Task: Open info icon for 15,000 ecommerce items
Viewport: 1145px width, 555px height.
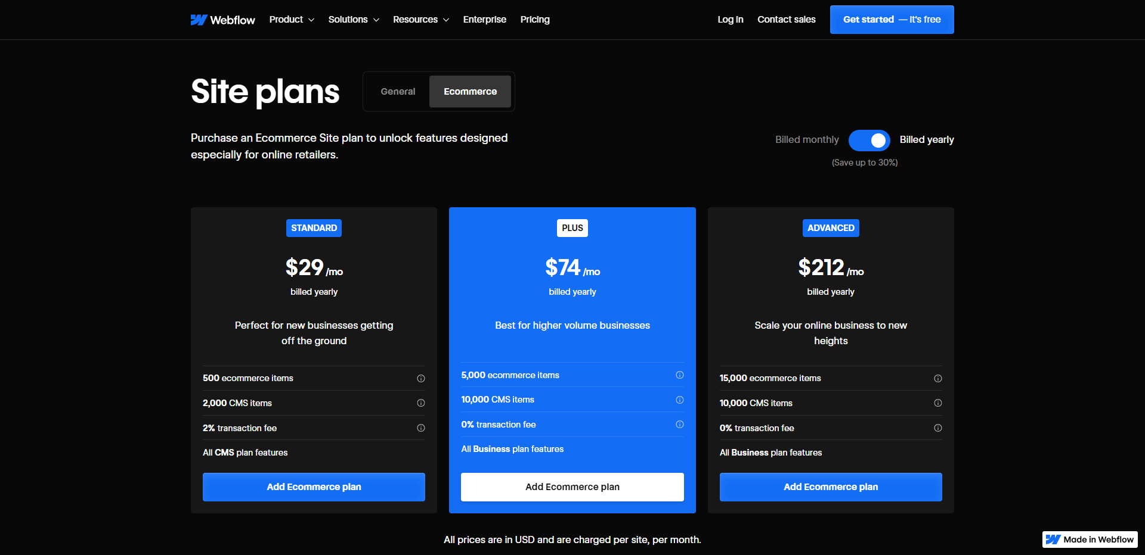Action: coord(938,379)
